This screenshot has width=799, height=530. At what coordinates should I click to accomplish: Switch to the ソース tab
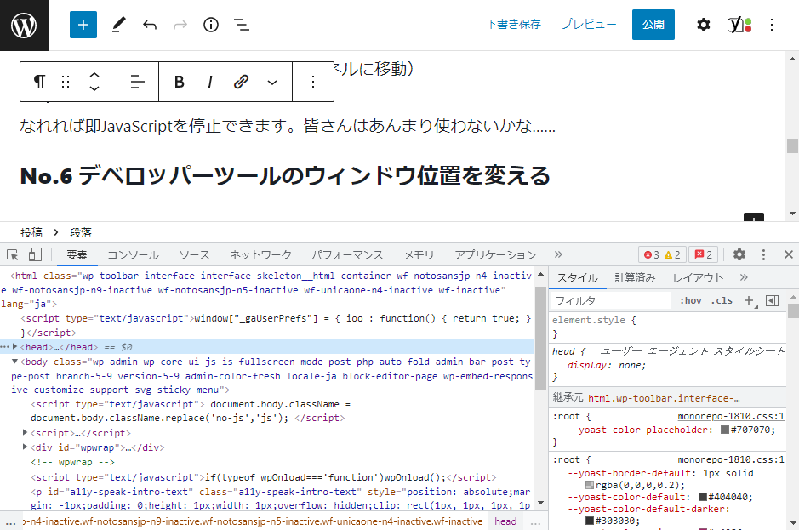coord(194,255)
